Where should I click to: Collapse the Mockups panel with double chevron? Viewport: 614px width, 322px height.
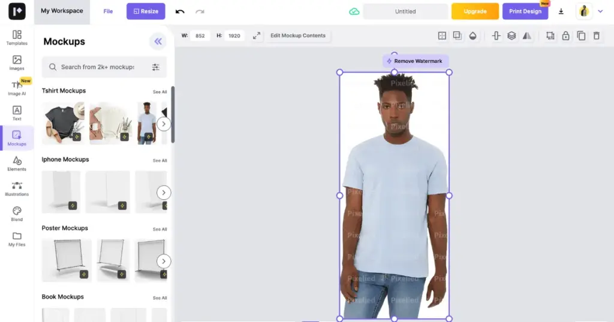158,41
